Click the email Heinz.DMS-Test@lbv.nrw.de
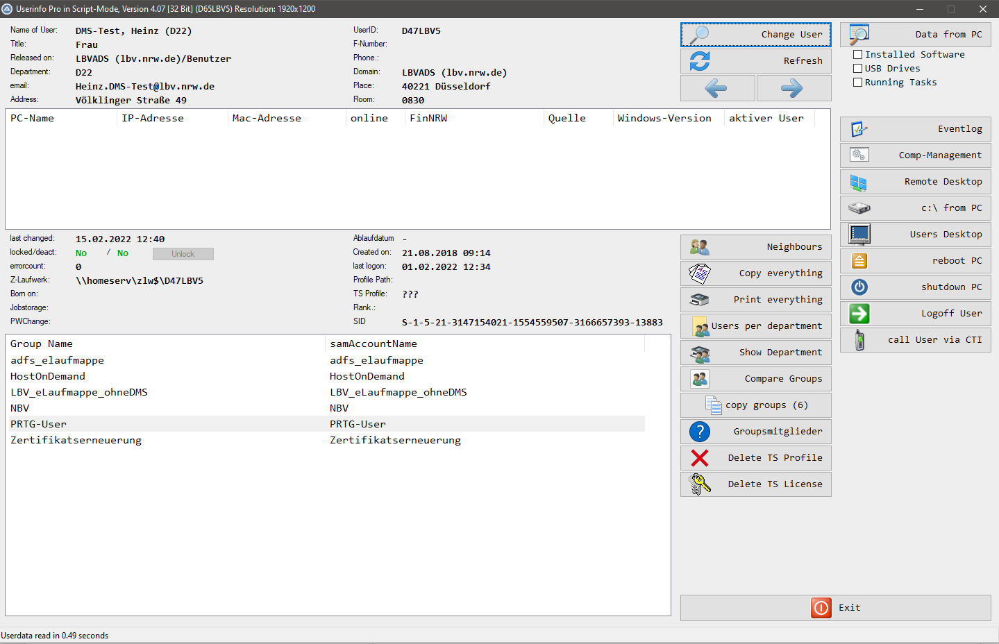The image size is (999, 644). pos(145,87)
